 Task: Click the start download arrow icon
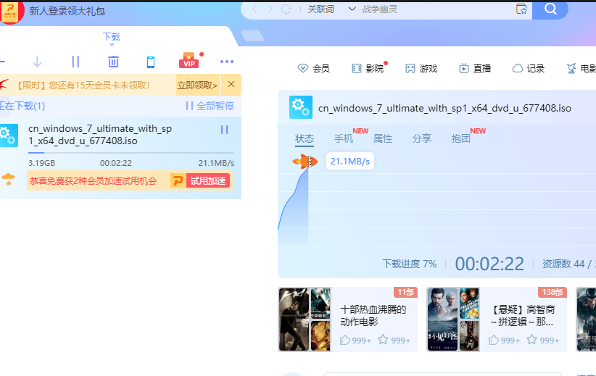click(38, 62)
